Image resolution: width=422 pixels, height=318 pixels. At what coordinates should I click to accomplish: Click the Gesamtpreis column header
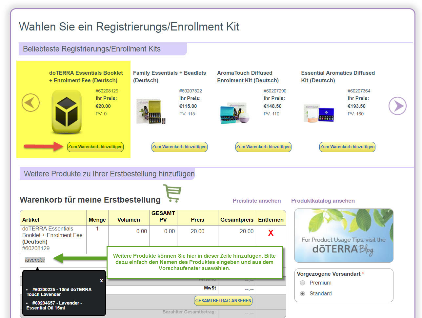(x=237, y=220)
